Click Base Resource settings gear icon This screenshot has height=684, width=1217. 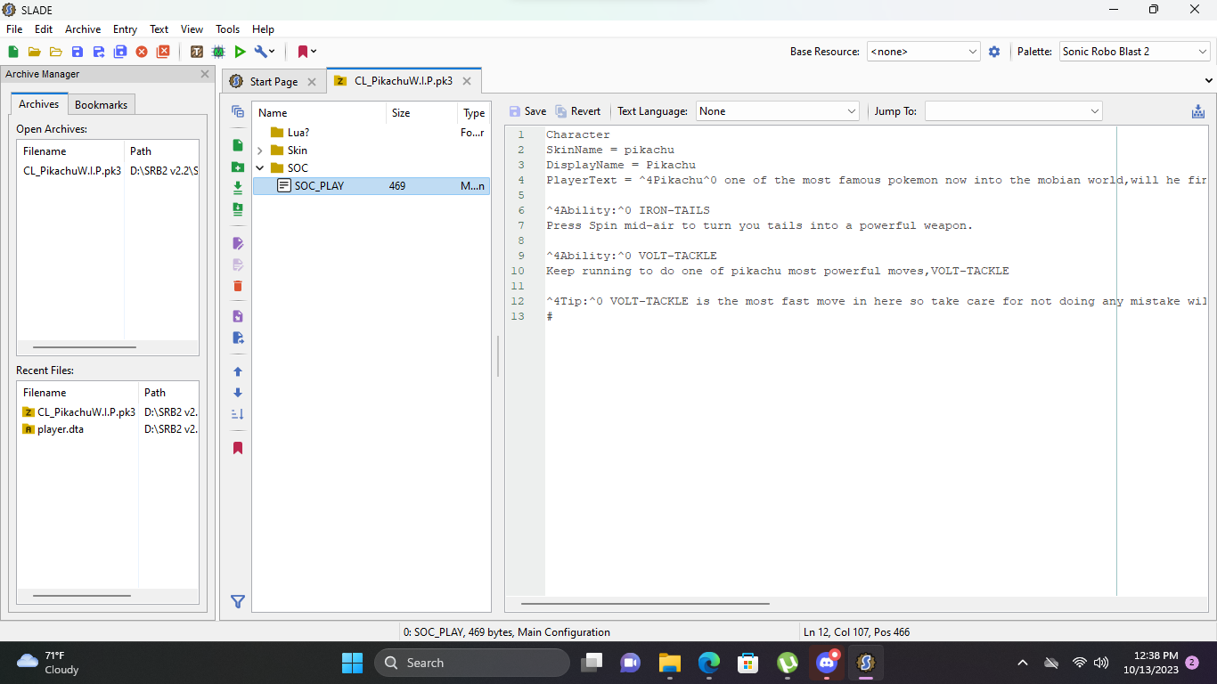click(x=994, y=52)
